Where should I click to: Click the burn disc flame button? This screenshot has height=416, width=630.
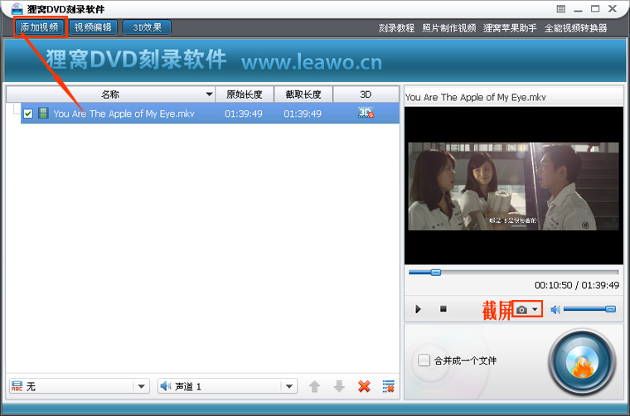point(582,363)
